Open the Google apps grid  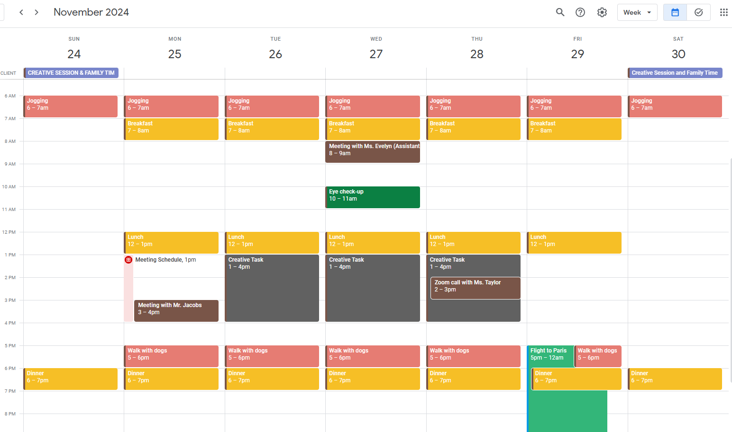723,12
